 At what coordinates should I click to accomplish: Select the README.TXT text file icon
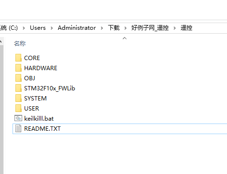click(x=18, y=128)
